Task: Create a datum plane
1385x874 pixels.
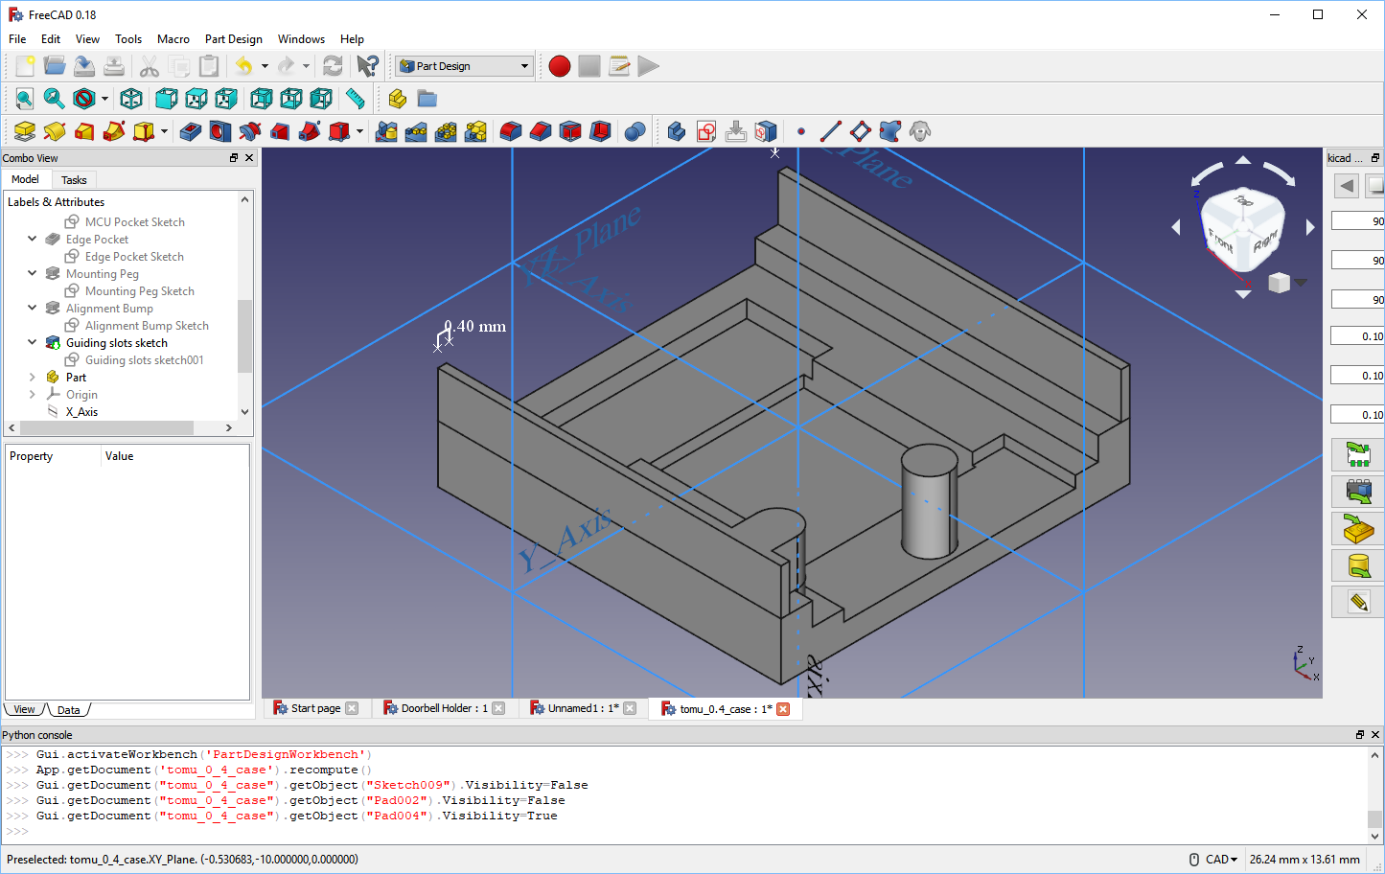Action: (860, 131)
